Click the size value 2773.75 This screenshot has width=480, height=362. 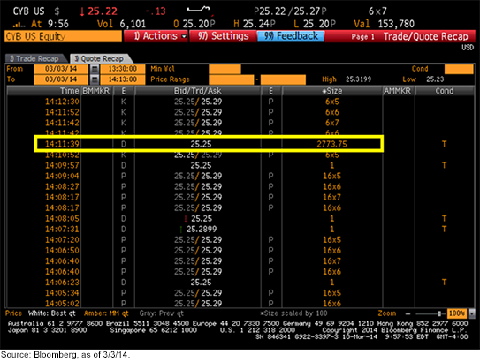[x=331, y=144]
